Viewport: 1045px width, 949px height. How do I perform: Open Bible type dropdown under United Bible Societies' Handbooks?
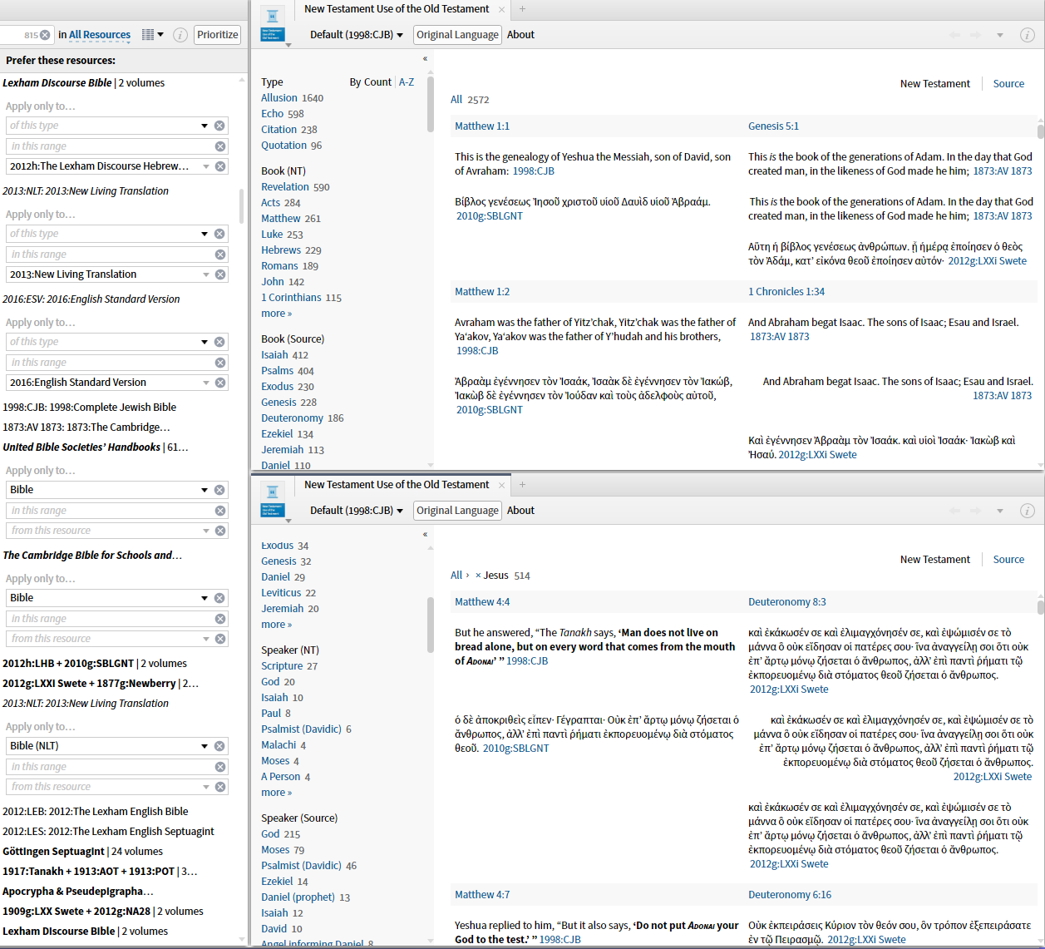205,490
